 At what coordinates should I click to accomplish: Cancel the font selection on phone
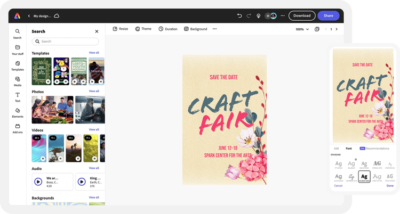pyautogui.click(x=338, y=186)
